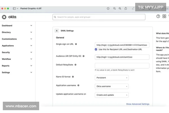Open the Preview info inspector icon
The height and width of the screenshot is (113, 169).
click(108, 8)
